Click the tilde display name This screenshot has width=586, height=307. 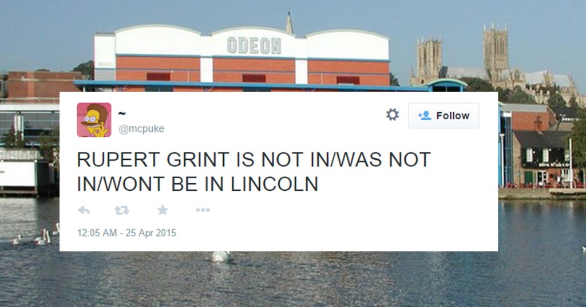(122, 113)
